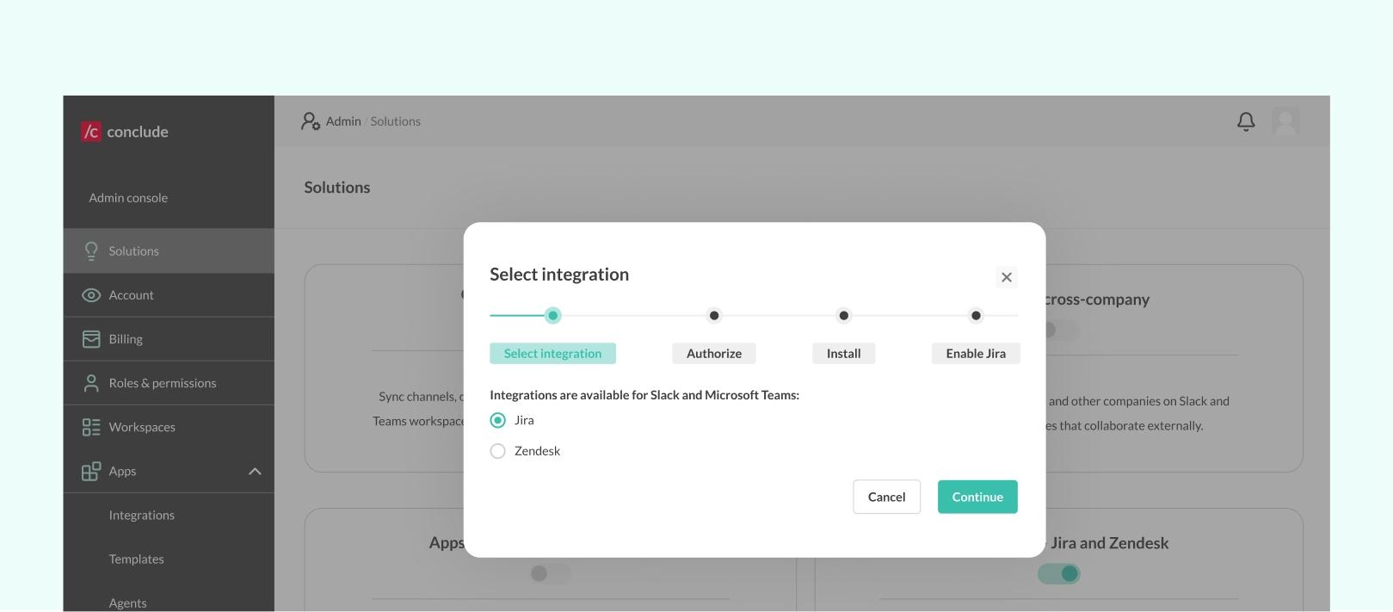Click the Solutions page title

point(337,188)
